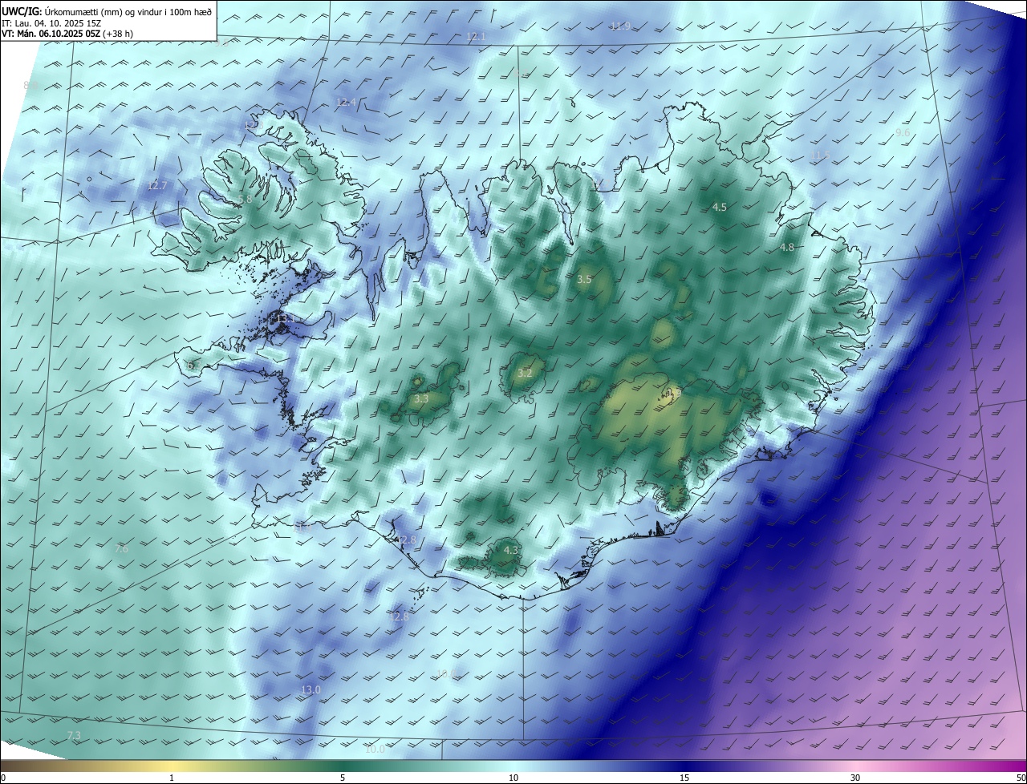Click the 4.8 value label
1027x784 pixels.
click(x=787, y=248)
